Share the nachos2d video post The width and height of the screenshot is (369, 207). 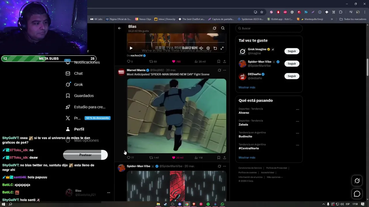click(225, 62)
